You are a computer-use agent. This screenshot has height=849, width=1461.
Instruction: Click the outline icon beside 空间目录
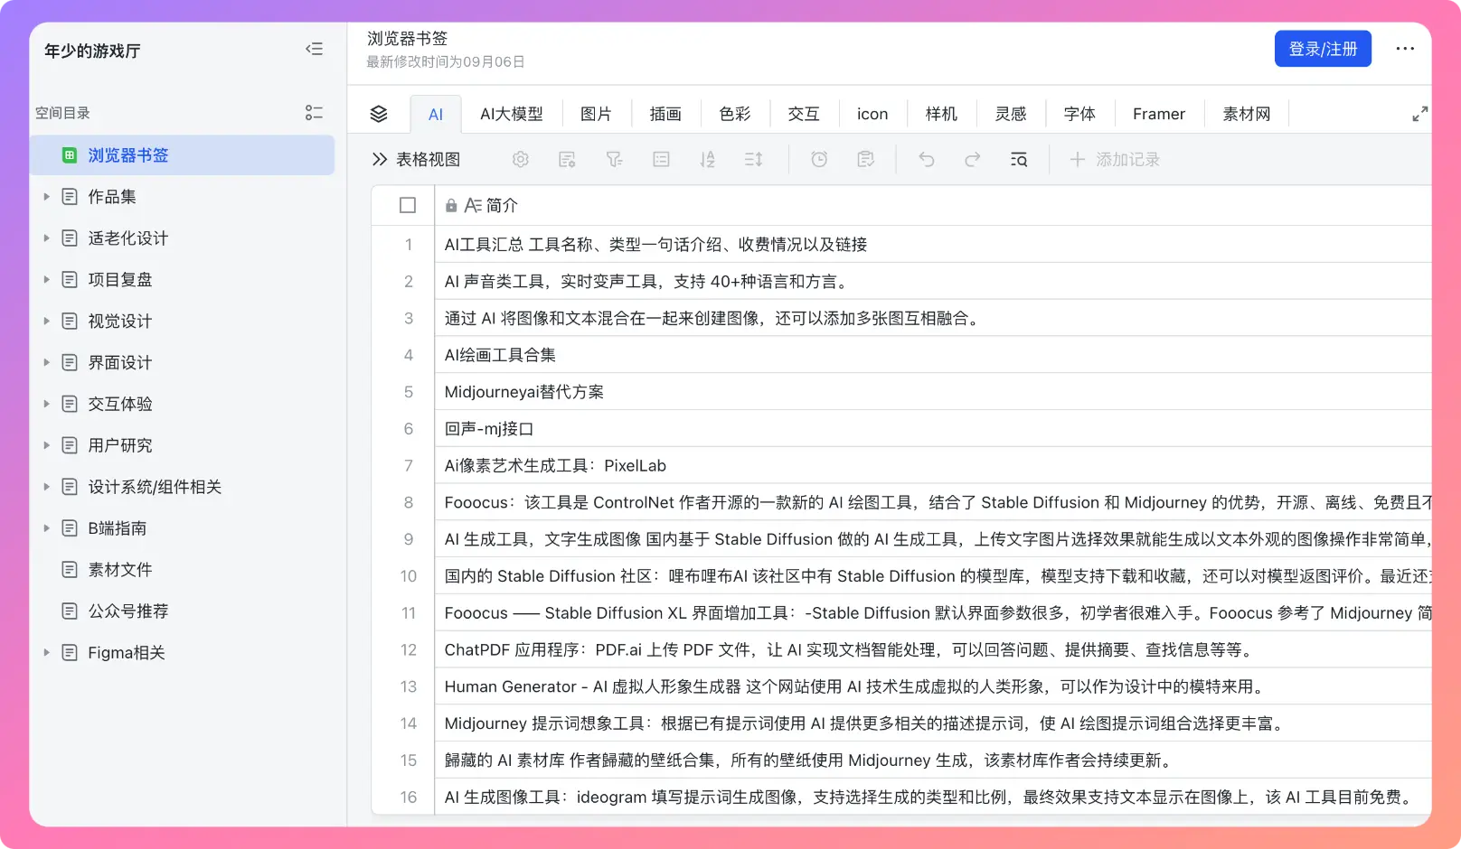tap(314, 113)
